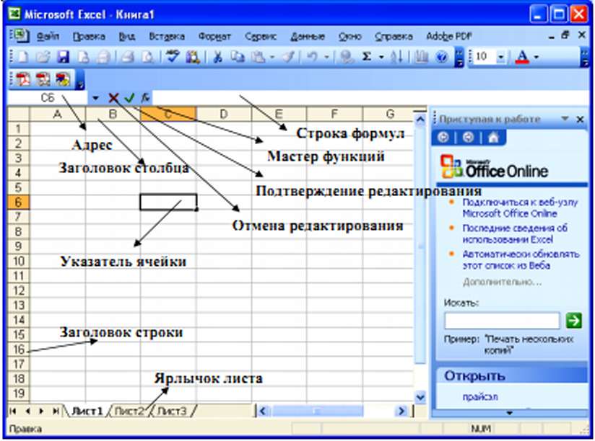The width and height of the screenshot is (595, 441).
Task: Click the formula bar input area
Action: coord(370,98)
